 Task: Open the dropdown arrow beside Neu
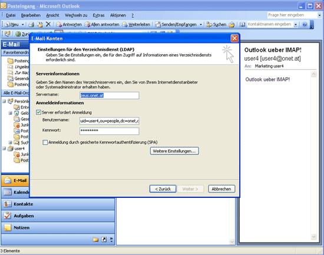coord(22,25)
